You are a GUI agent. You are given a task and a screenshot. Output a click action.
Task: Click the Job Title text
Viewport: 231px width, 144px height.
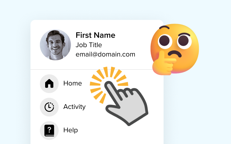pyautogui.click(x=89, y=45)
